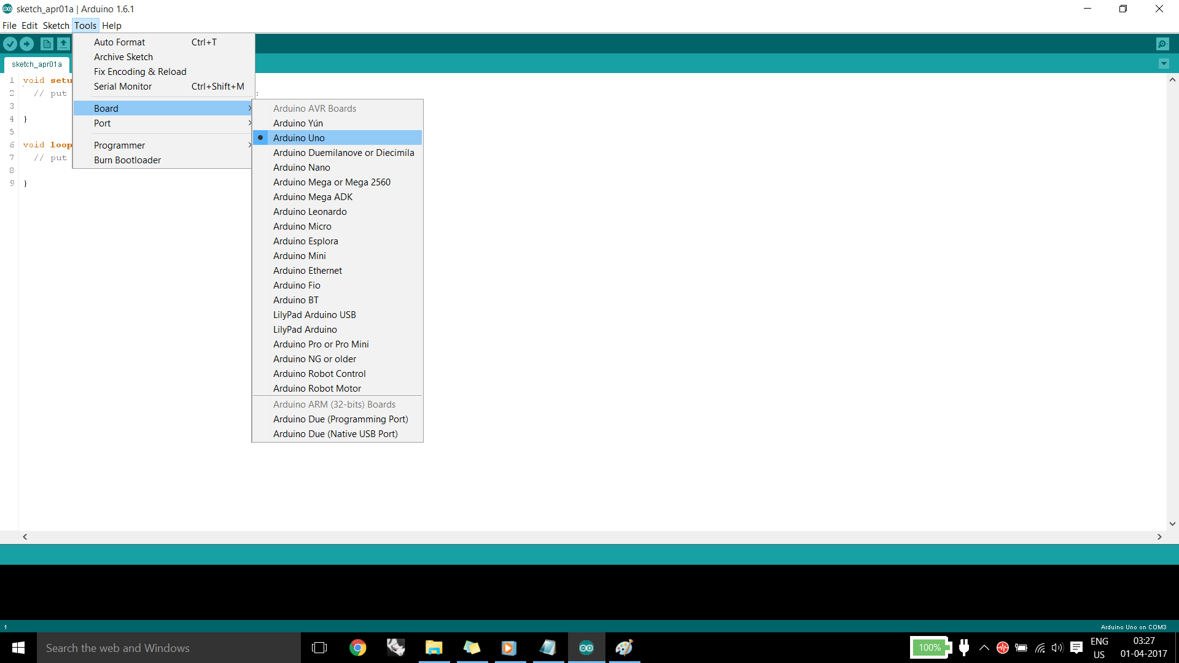This screenshot has height=663, width=1179.
Task: Click the 100% battery indicator
Action: 930,648
